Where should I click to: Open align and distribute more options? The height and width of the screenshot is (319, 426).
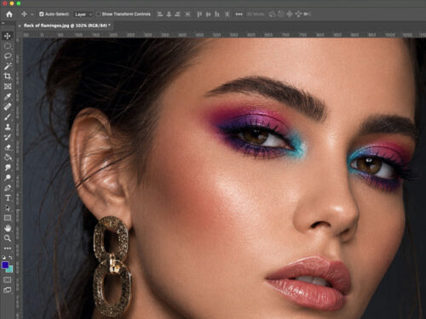tap(239, 14)
